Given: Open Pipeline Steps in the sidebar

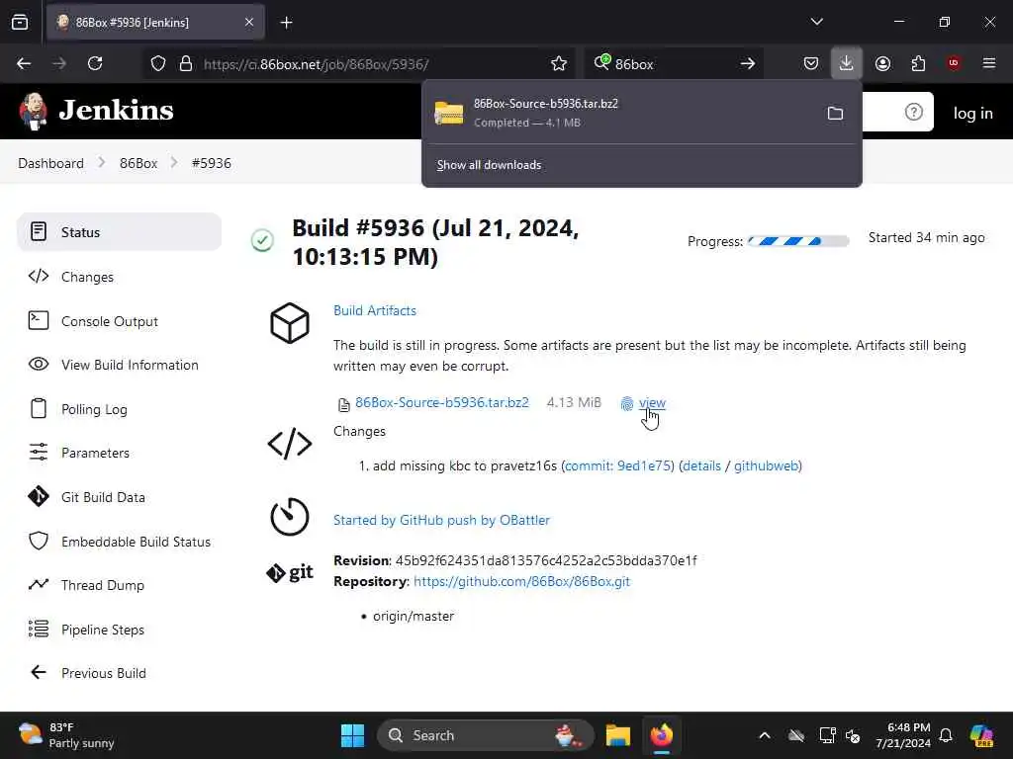Looking at the screenshot, I should tap(120, 630).
